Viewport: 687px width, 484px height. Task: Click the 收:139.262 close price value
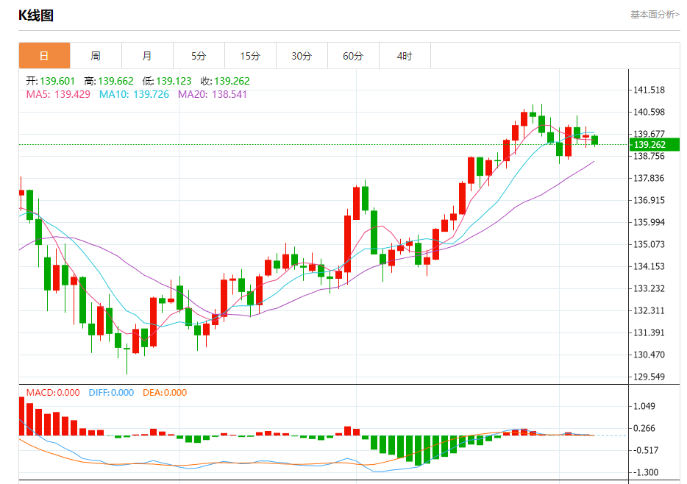tap(225, 81)
